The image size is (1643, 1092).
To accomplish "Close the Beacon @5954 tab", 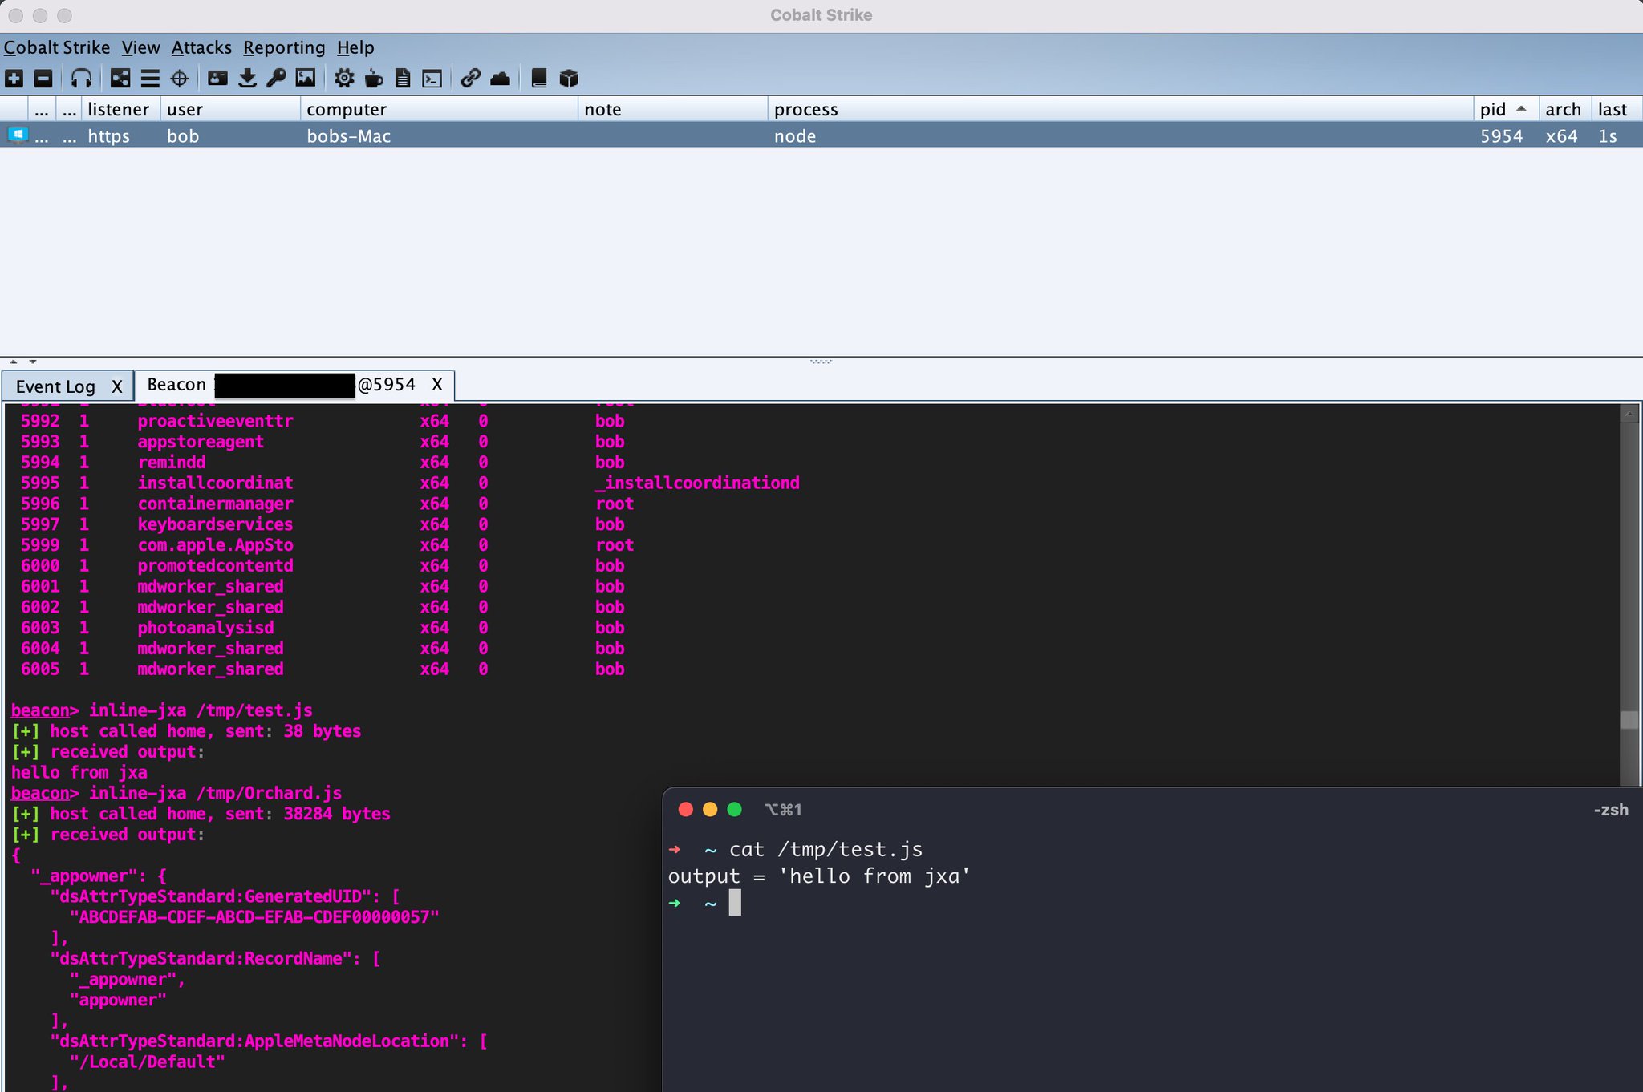I will pos(437,385).
